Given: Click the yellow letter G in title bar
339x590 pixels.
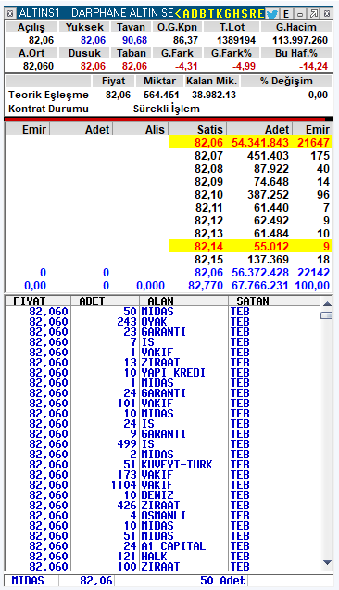Looking at the screenshot, I should 227,14.
